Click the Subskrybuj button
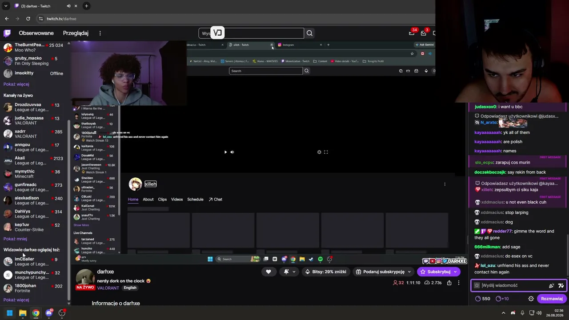The image size is (569, 320). (x=438, y=272)
